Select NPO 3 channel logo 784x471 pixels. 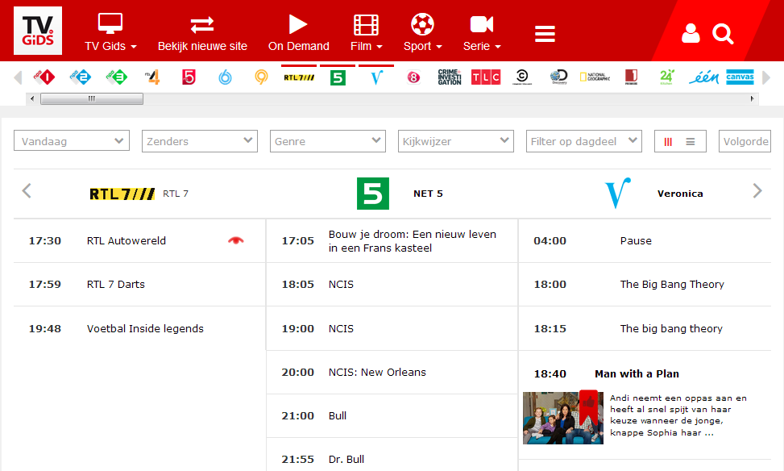point(117,77)
